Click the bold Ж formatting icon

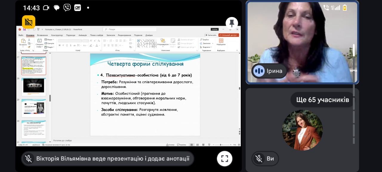coord(60,45)
